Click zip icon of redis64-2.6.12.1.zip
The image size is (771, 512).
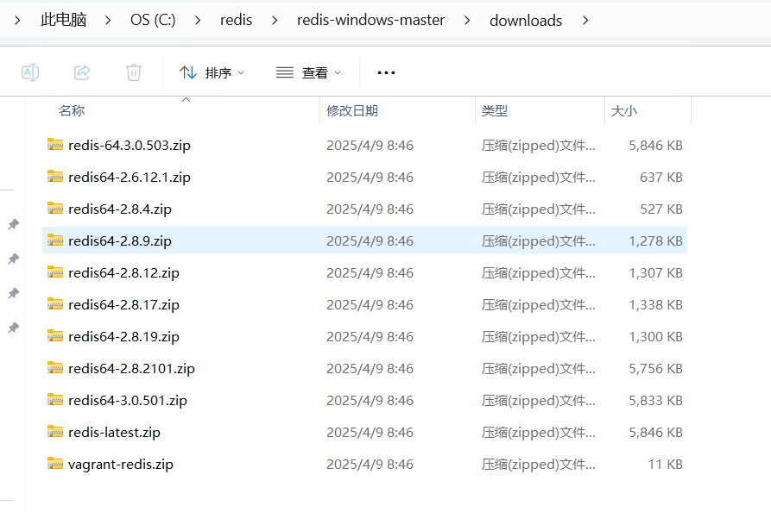[x=55, y=176]
